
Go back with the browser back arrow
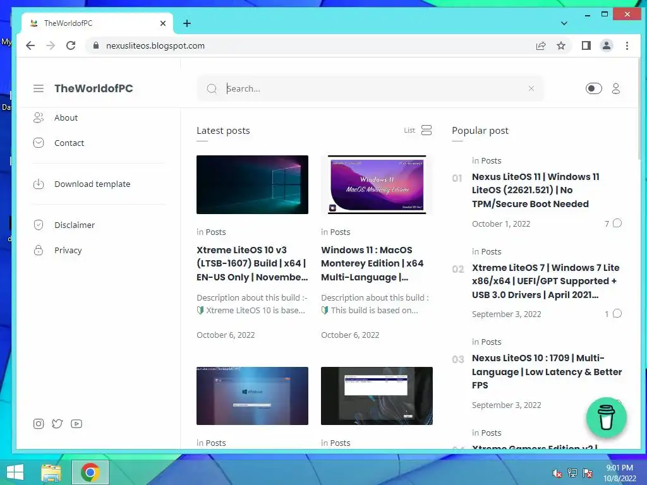tap(30, 45)
